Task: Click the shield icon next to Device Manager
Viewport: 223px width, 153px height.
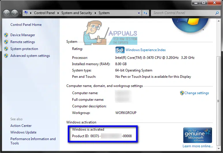Action: pos(6,35)
